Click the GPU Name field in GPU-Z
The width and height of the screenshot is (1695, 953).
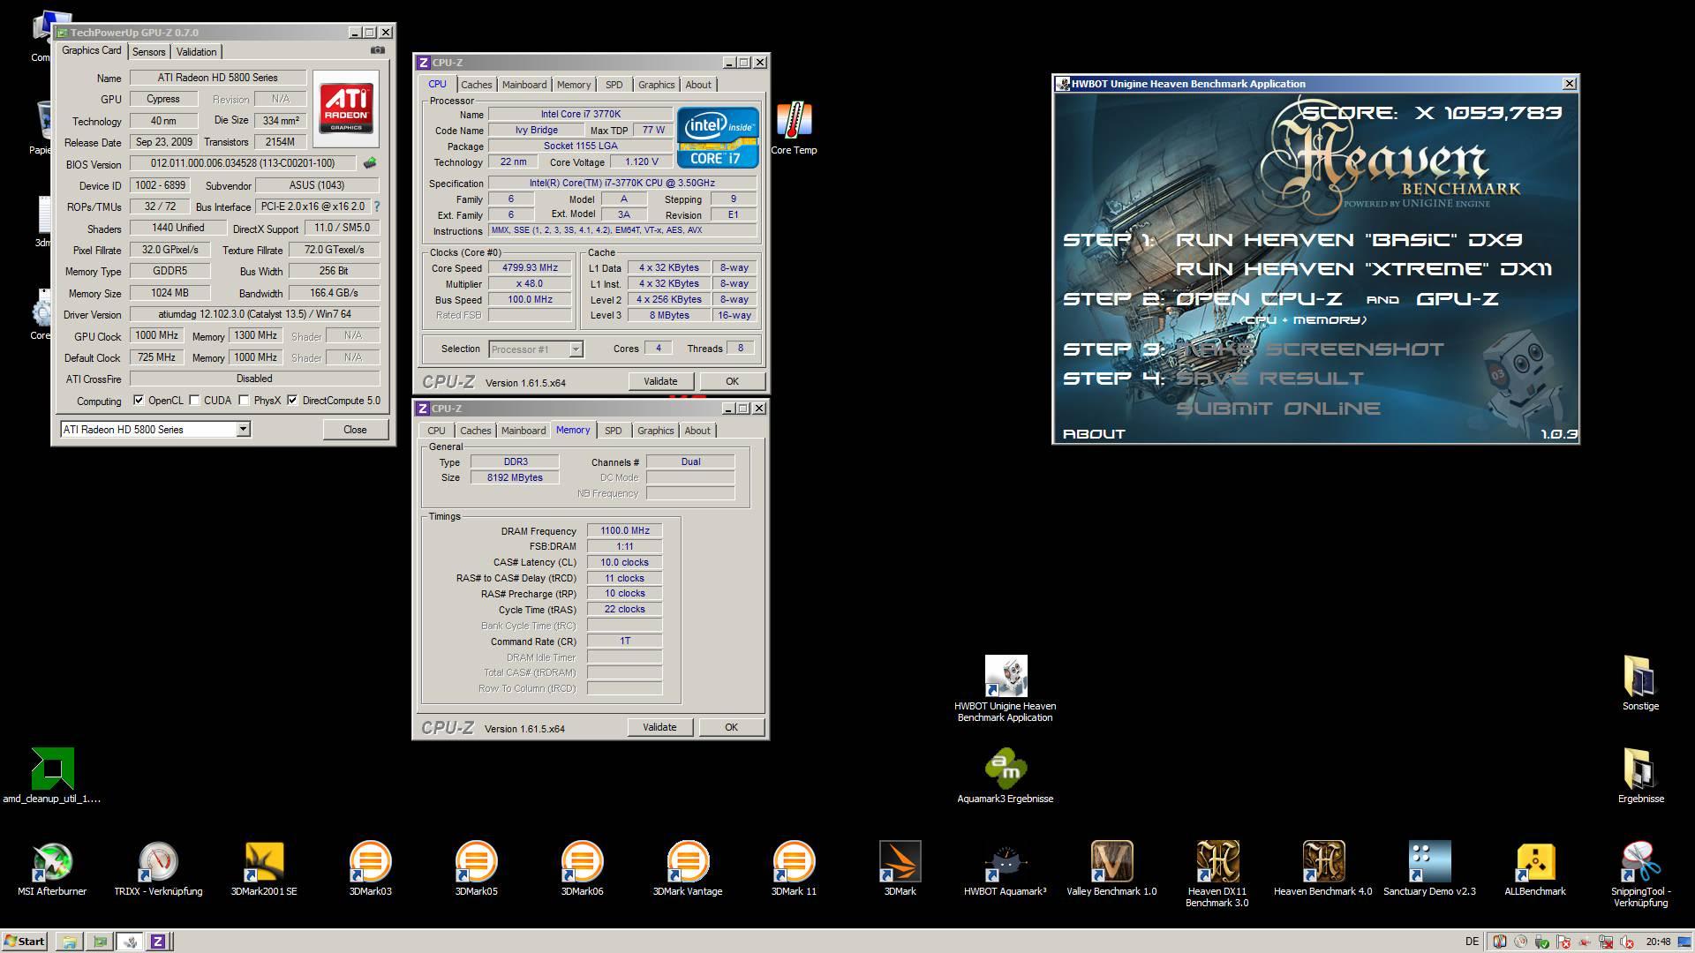point(218,78)
